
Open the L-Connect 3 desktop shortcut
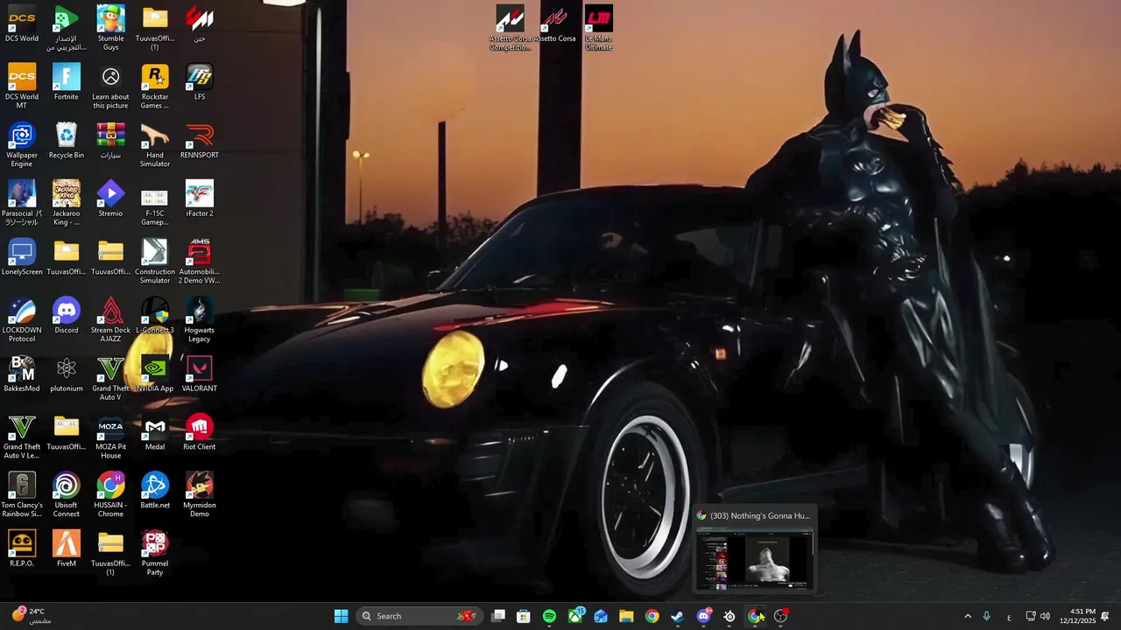point(155,315)
